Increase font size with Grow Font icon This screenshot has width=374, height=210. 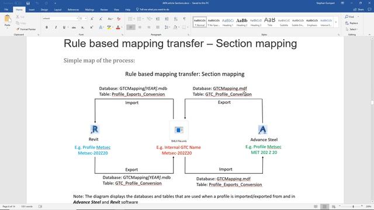coord(92,19)
